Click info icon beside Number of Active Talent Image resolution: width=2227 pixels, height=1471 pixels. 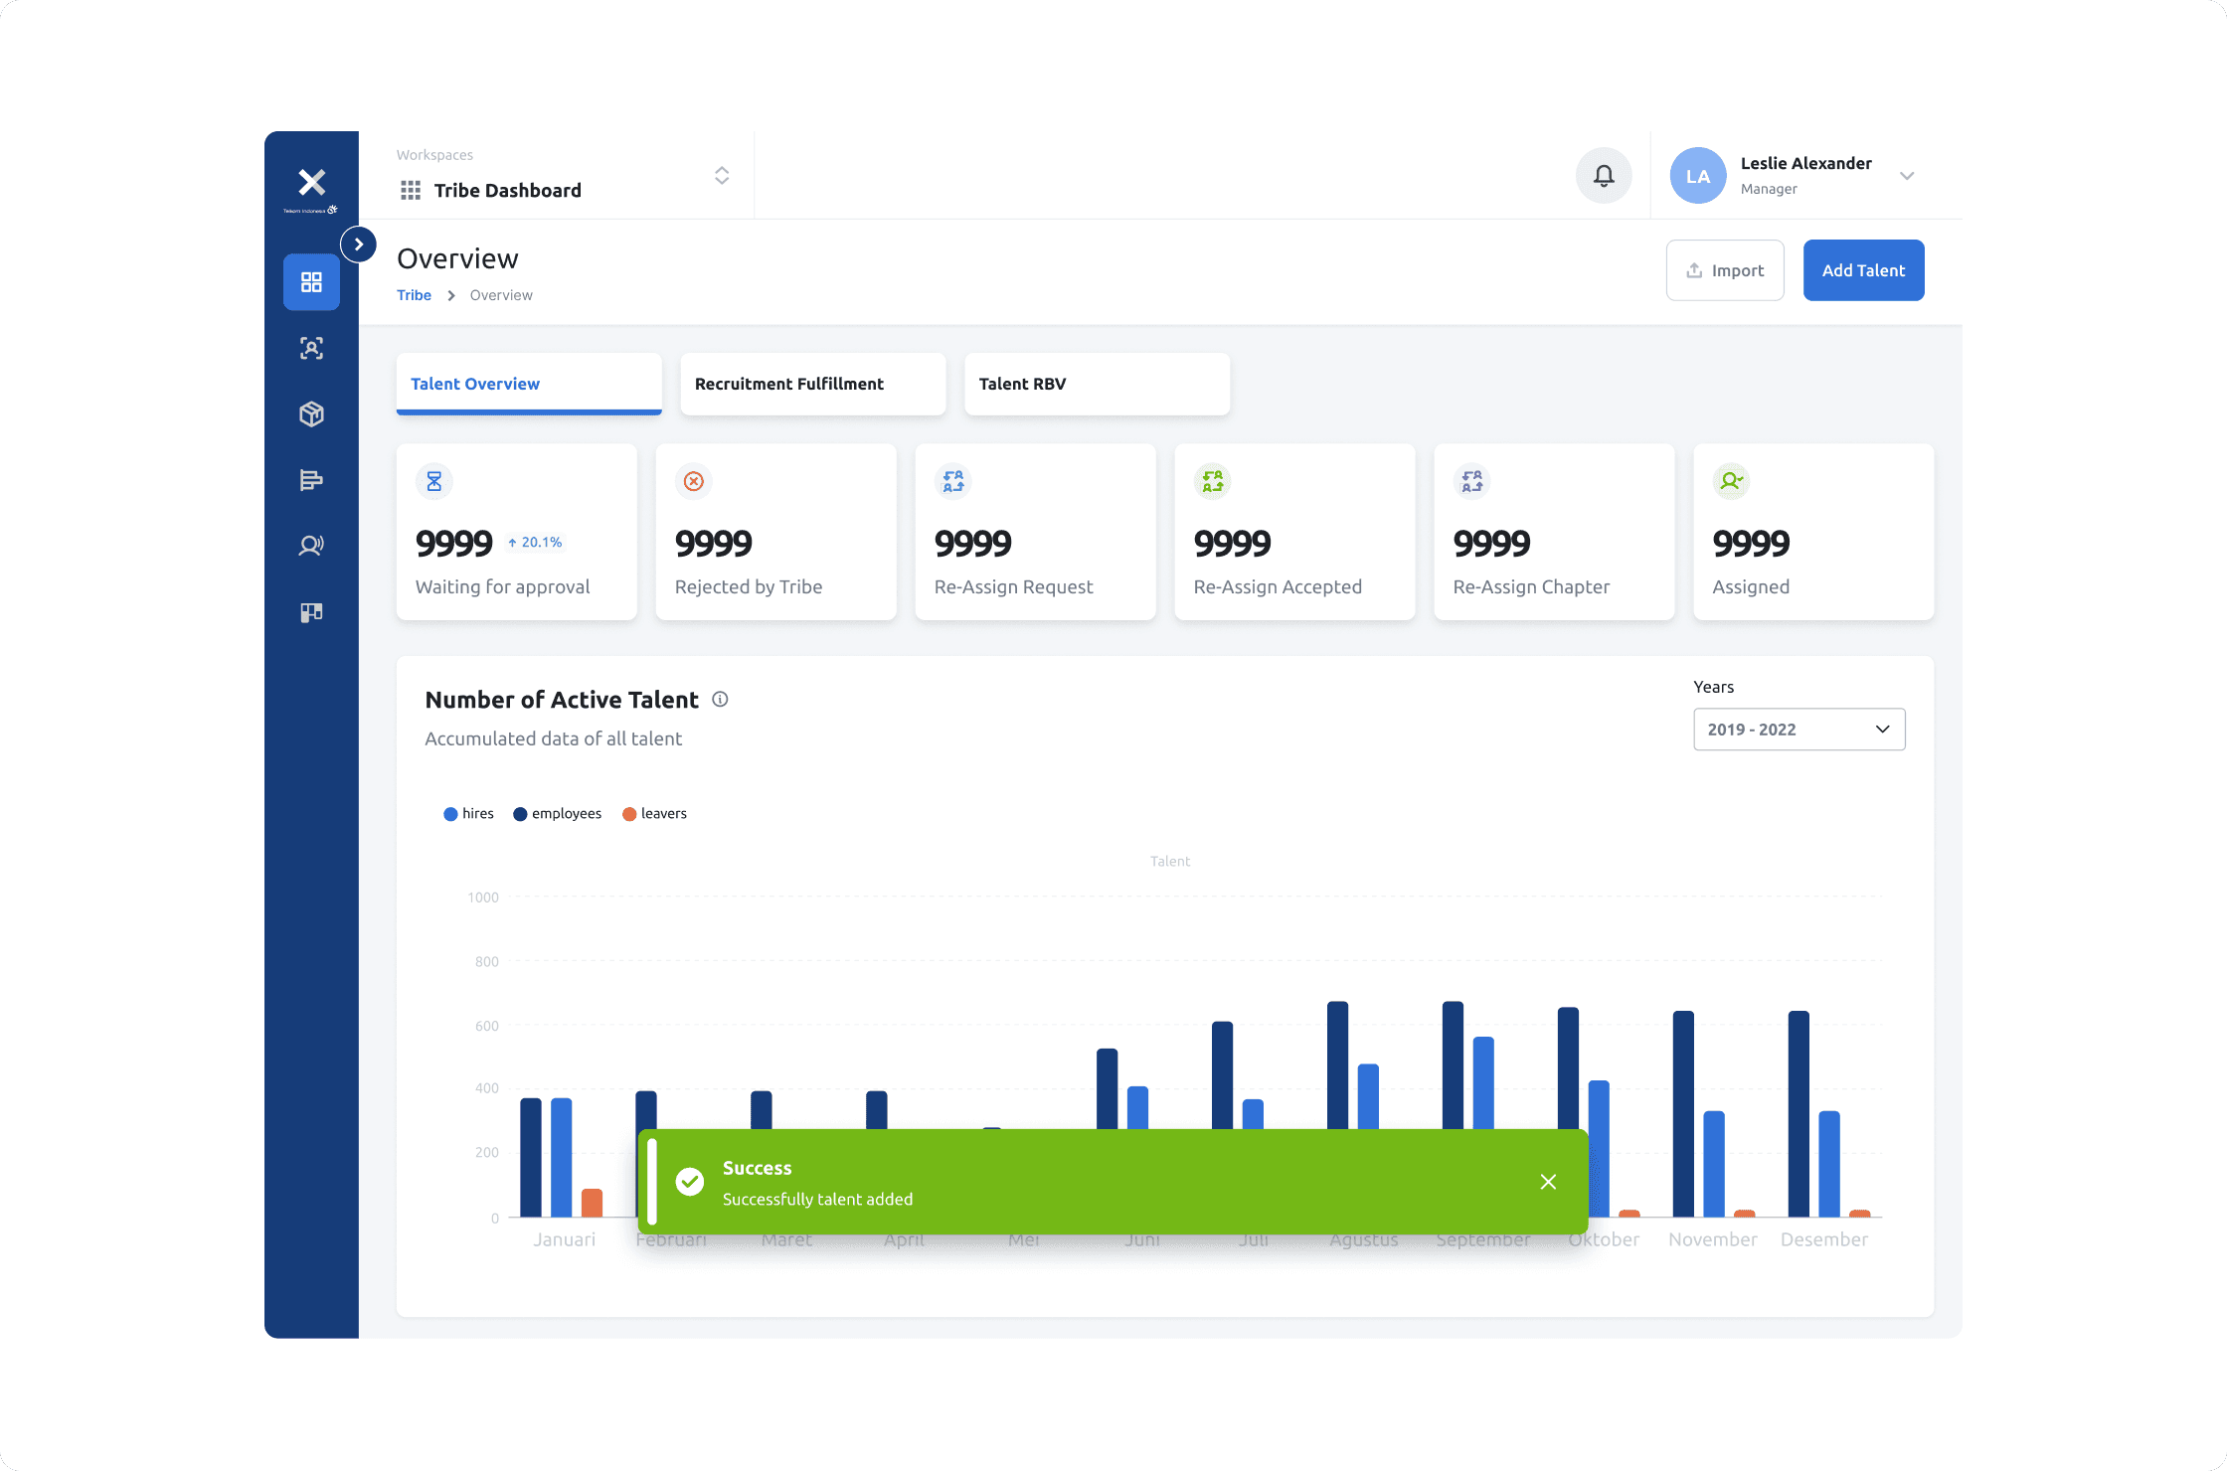click(721, 700)
